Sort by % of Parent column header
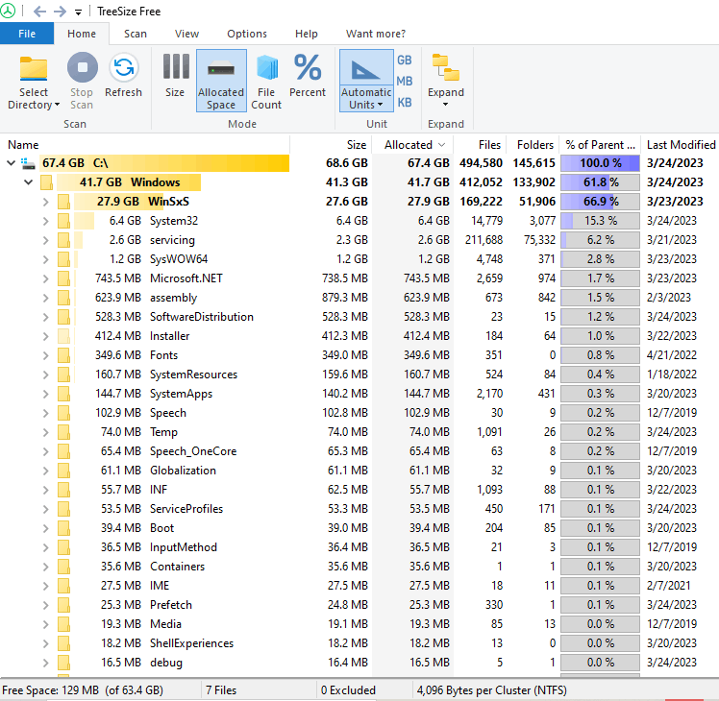The width and height of the screenshot is (719, 701). [600, 145]
